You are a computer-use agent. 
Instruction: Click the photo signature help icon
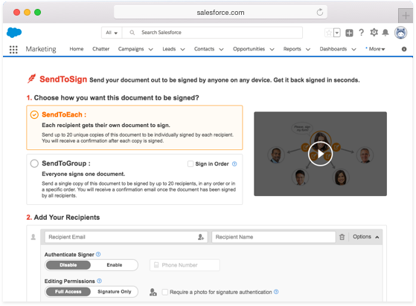pyautogui.click(x=276, y=292)
